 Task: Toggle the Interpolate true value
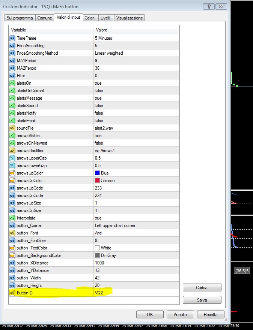[x=98, y=218]
